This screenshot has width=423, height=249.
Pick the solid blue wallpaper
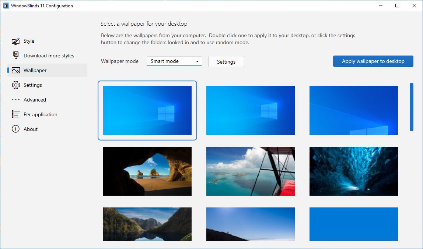354,224
